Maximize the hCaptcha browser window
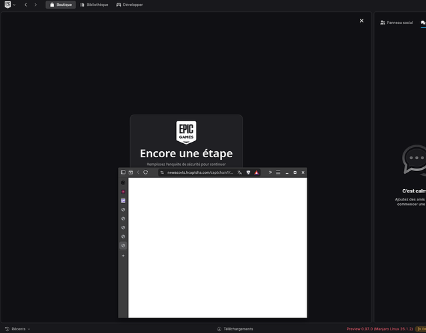426x333 pixels. pos(295,172)
